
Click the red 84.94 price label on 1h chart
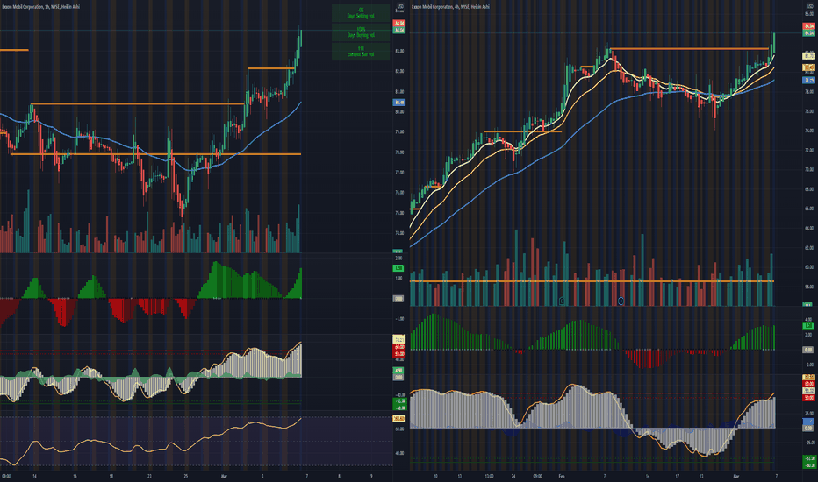point(399,24)
